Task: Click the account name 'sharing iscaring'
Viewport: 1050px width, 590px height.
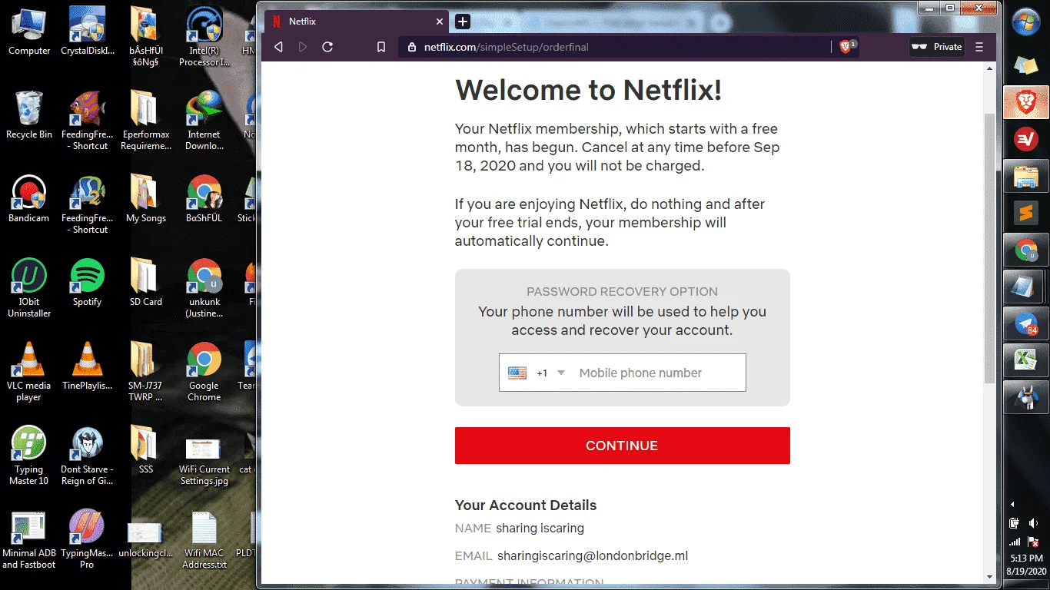Action: click(x=540, y=529)
